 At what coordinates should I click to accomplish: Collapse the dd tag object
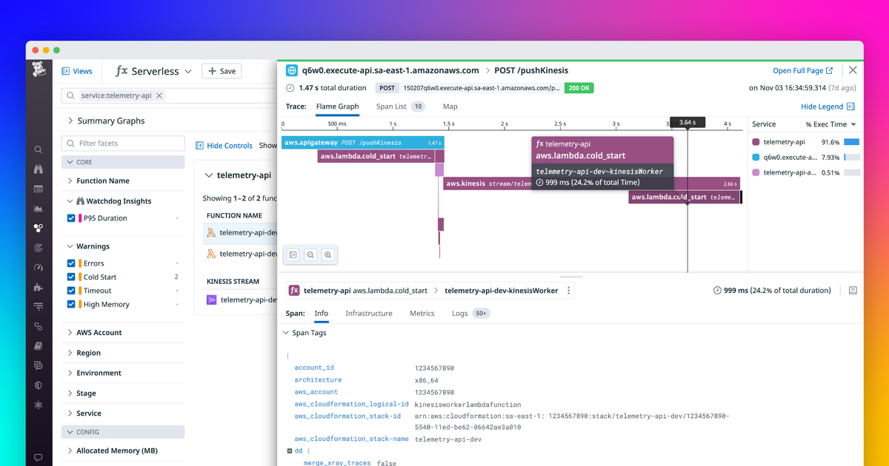coord(290,450)
